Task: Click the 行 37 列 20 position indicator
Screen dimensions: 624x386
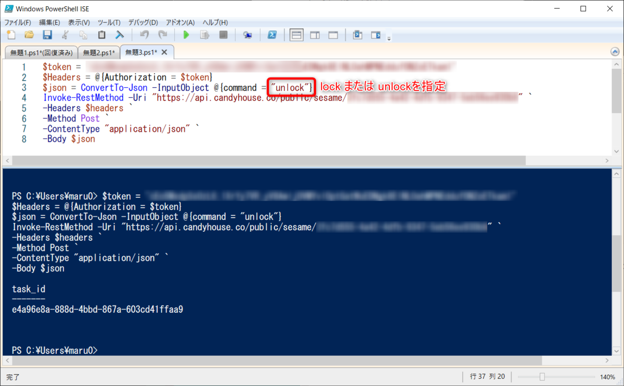Action: point(487,377)
